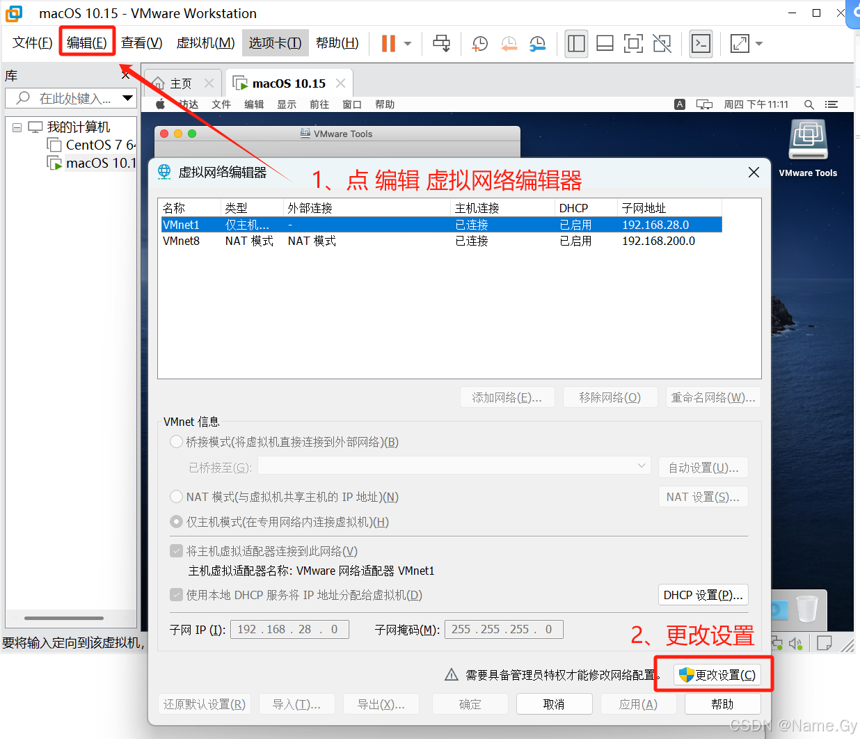Screen dimensions: 860x739
Task: Open the library search dropdown arrow
Action: (x=128, y=98)
